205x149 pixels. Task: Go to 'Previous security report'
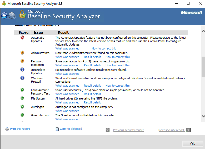click(128, 130)
